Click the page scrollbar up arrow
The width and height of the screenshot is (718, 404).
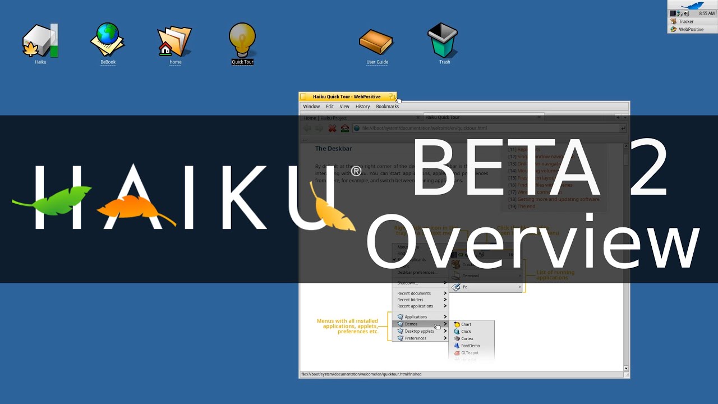[626, 147]
